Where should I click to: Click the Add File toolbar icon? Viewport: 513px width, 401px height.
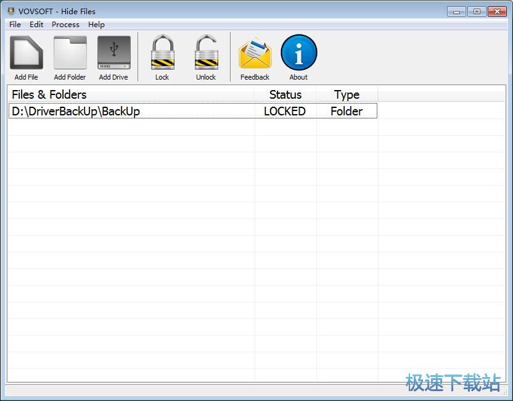(27, 52)
